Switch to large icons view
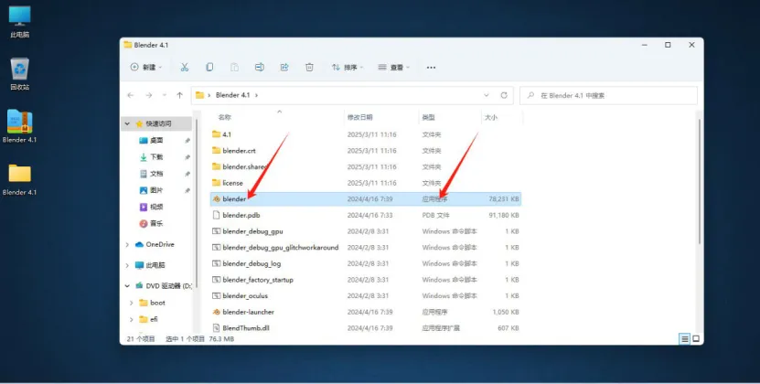The width and height of the screenshot is (760, 384). click(696, 339)
